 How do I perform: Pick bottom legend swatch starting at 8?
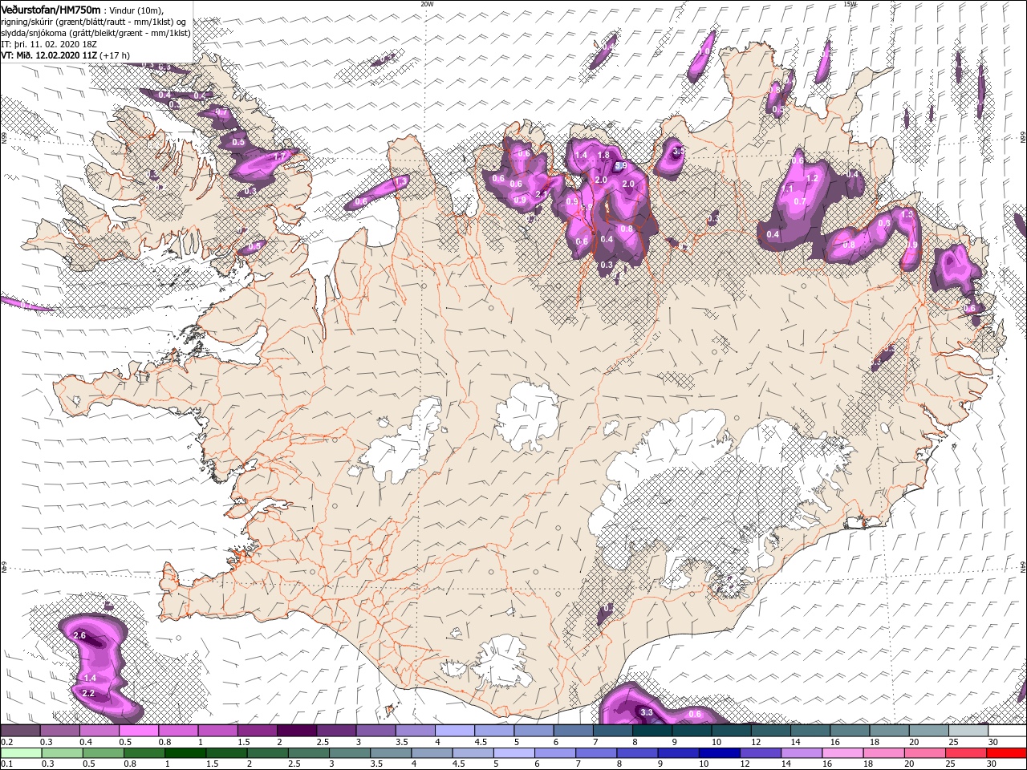tap(636, 753)
